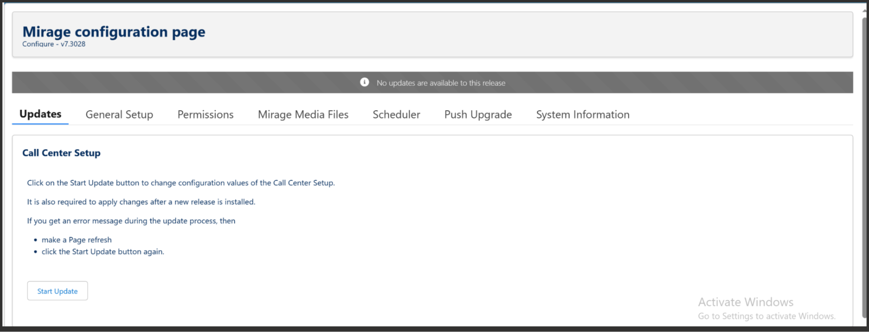This screenshot has height=332, width=869.
Task: View the System Information tab
Action: coord(583,115)
